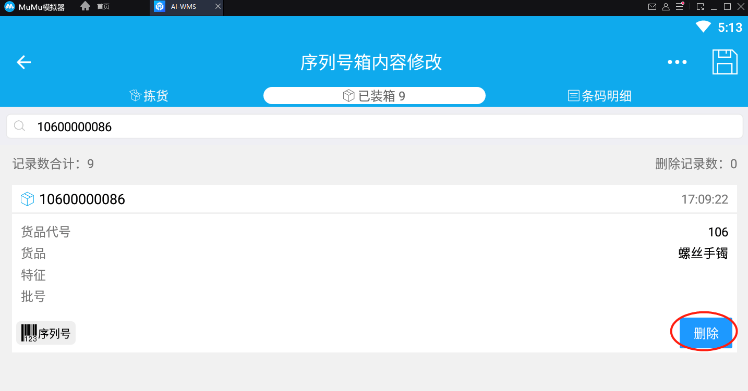Open the MuMu mail envelope icon
The image size is (748, 391).
click(x=652, y=7)
